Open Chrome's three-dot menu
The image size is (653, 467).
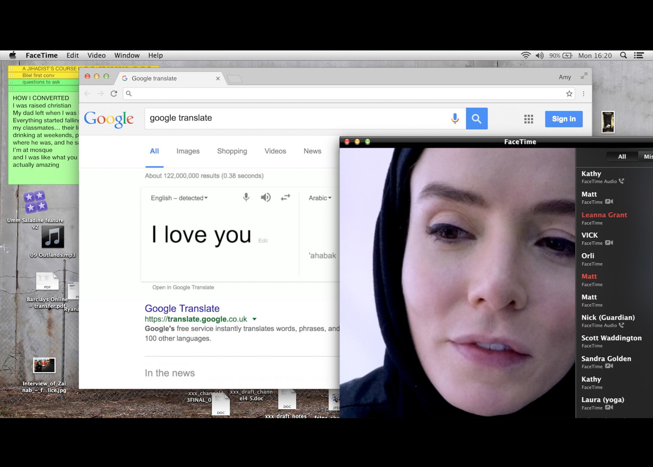[584, 94]
